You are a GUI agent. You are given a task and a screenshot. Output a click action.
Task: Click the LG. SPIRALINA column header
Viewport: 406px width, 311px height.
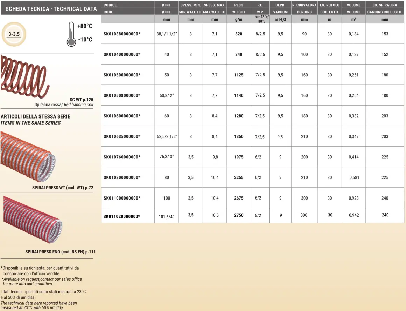point(385,5)
